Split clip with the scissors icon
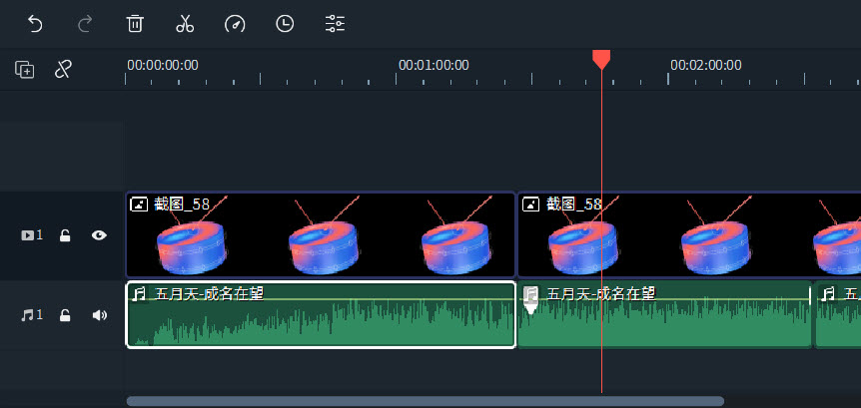The image size is (861, 408). pyautogui.click(x=185, y=24)
